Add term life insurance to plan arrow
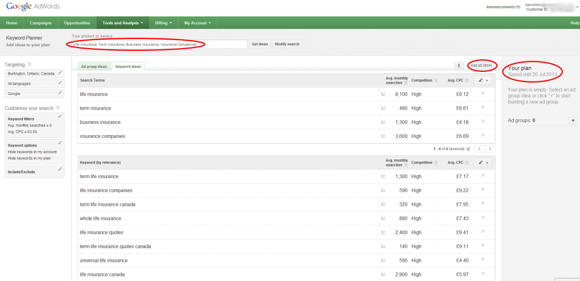The width and height of the screenshot is (580, 281). (483, 176)
